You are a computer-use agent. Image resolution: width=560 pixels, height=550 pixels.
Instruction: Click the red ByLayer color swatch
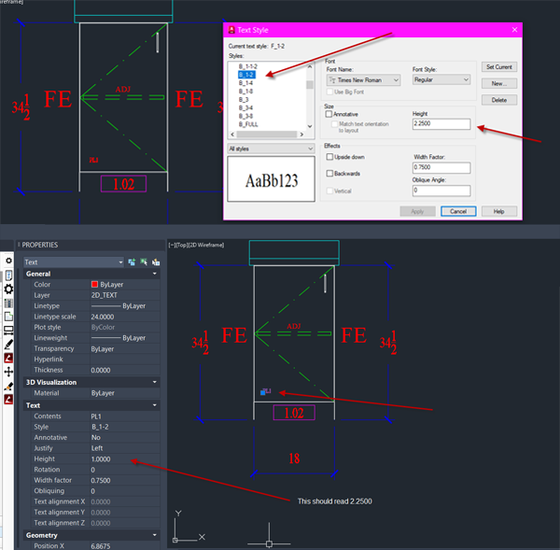[94, 284]
